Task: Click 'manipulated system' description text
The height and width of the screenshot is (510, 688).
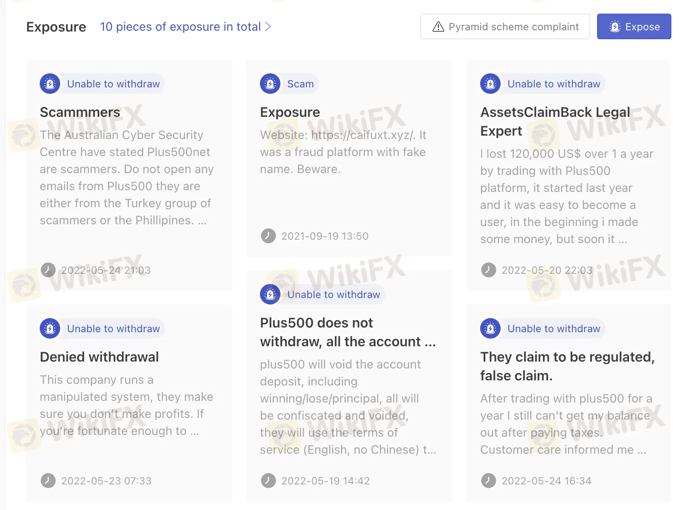Action: pos(126,405)
